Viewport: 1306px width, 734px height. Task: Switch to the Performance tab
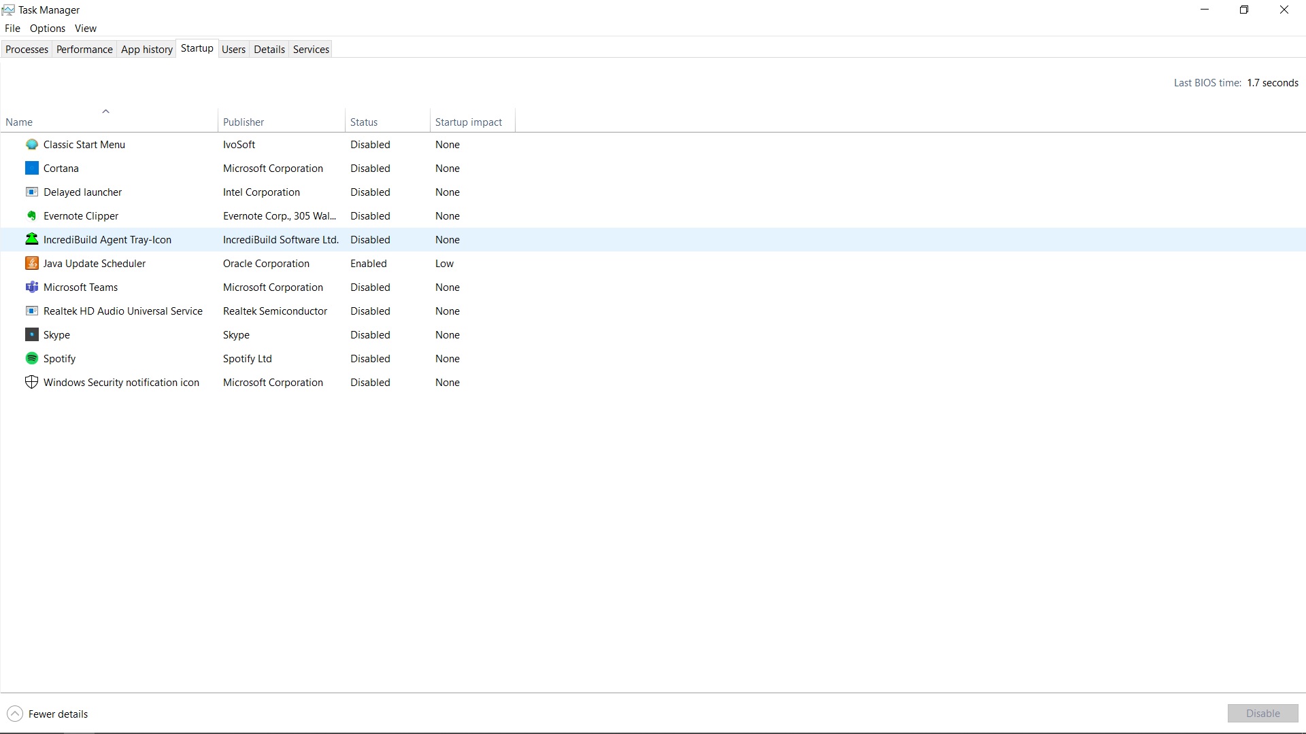click(x=84, y=49)
